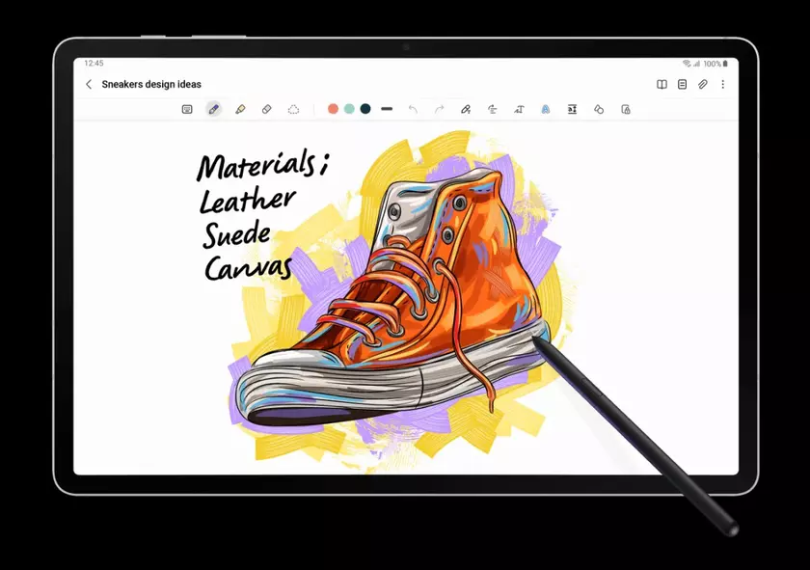Undo the last stroke
810x570 pixels.
413,109
